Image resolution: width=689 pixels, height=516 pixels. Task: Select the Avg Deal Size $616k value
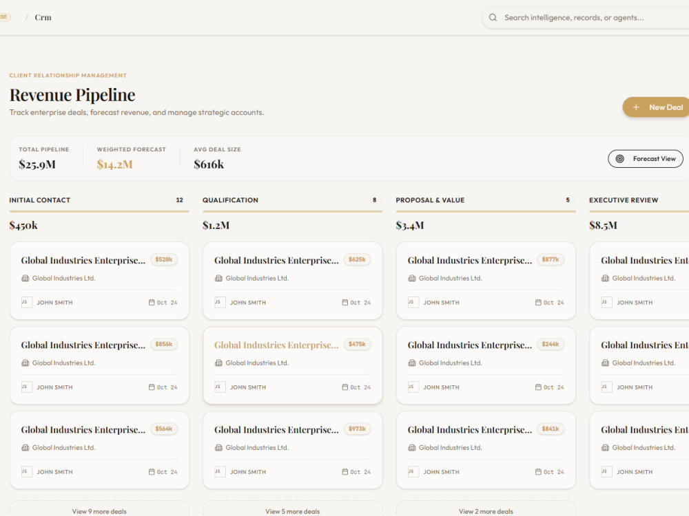tap(209, 164)
